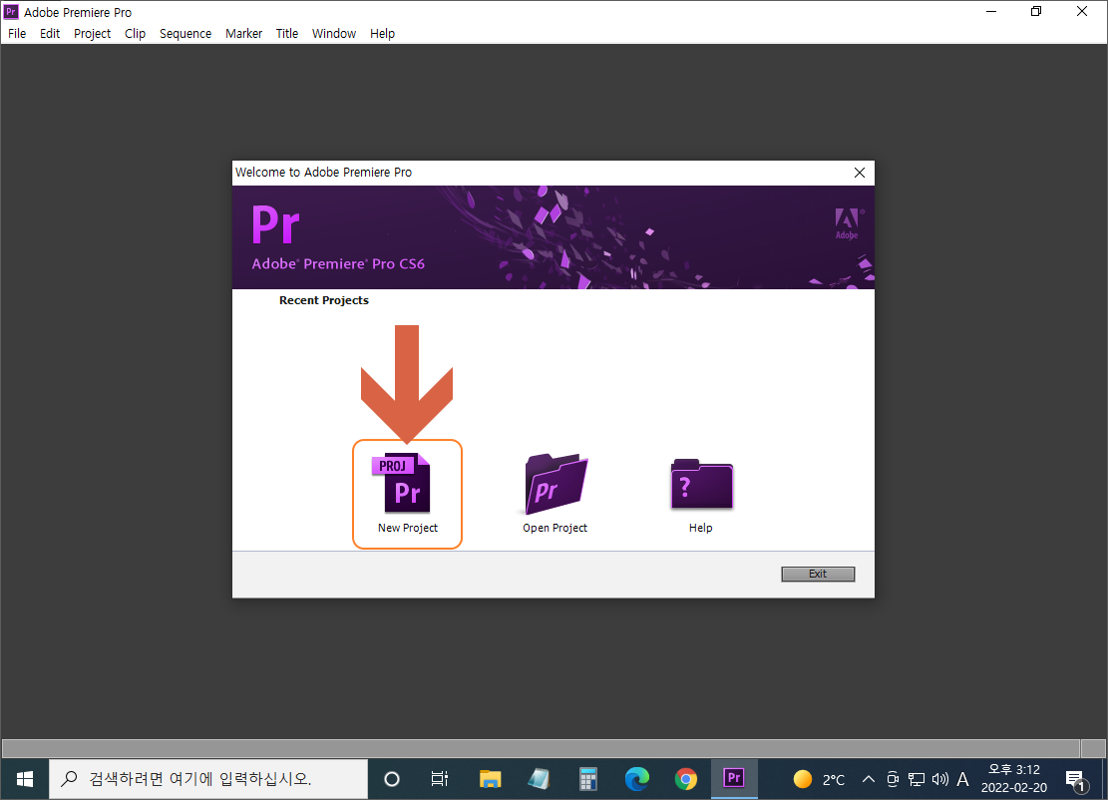Open the notification center icon
The width and height of the screenshot is (1108, 800).
(x=1076, y=780)
